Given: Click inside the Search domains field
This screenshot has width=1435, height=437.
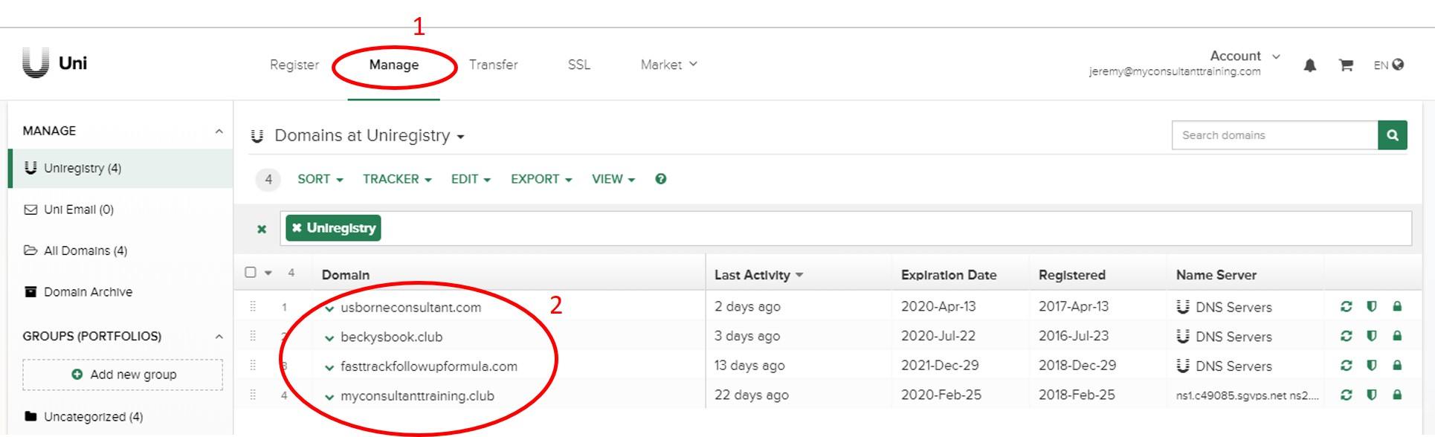Looking at the screenshot, I should coord(1275,135).
